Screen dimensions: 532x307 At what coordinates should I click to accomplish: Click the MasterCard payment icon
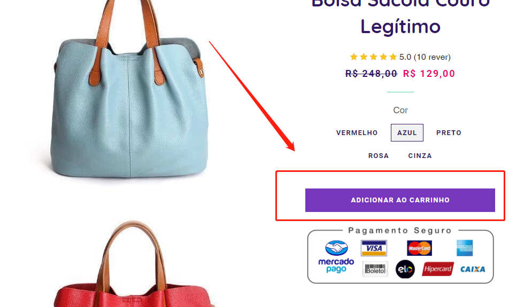(x=419, y=248)
